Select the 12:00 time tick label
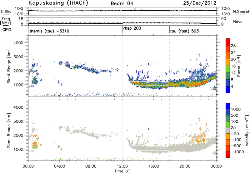Image resolution: width=250 pixels, height=173 pixels. point(122,166)
